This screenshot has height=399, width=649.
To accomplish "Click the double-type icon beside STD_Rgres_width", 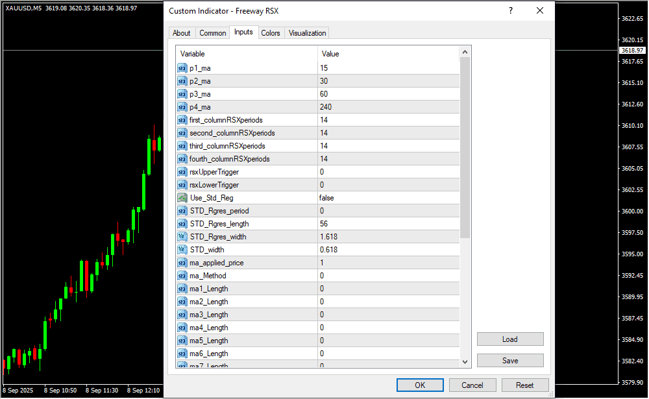I will 182,237.
